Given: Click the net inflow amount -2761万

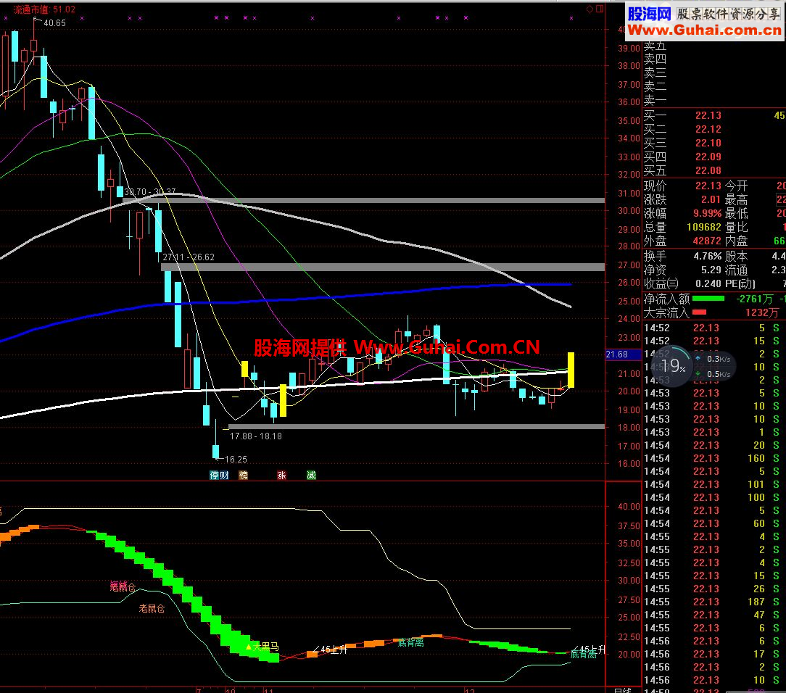Looking at the screenshot, I should (755, 299).
